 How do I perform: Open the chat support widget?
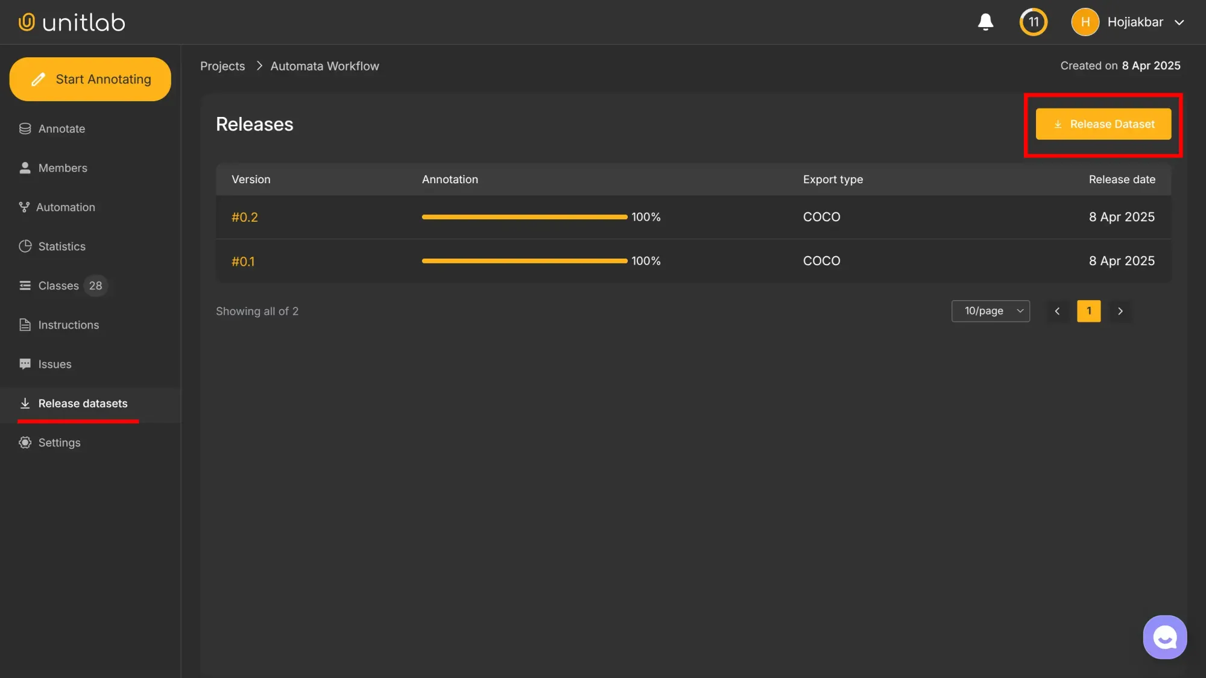point(1164,636)
